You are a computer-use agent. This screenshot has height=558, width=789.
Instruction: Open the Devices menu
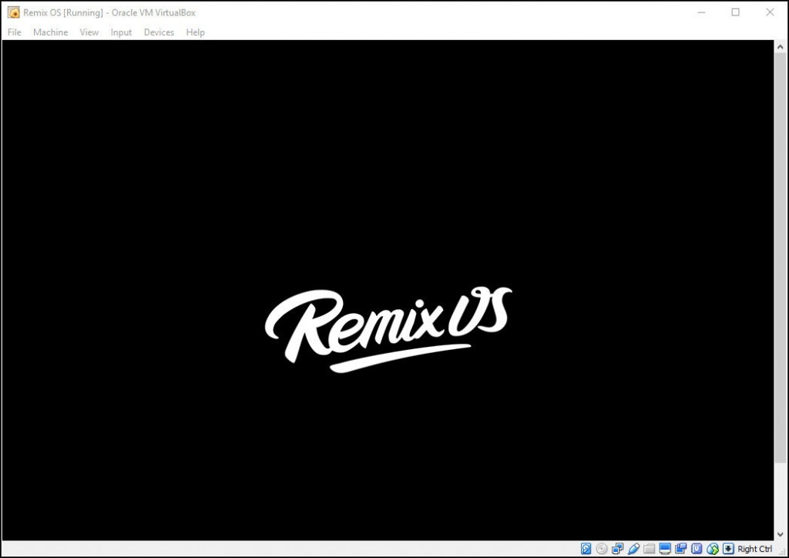click(159, 32)
